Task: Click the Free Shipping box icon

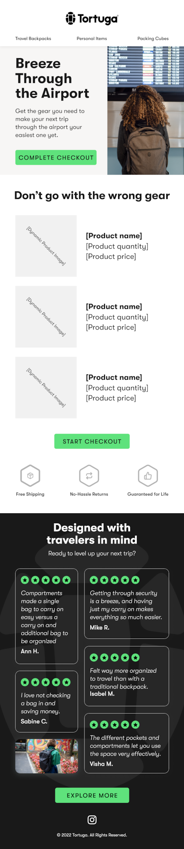Action: (30, 476)
